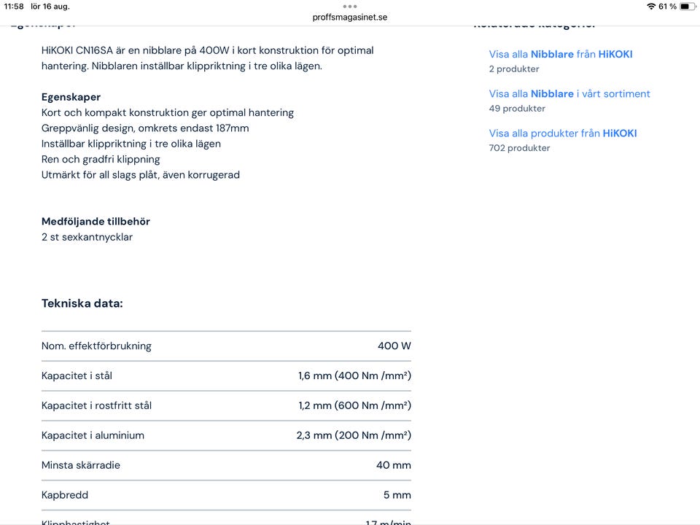Click the 'Kapbredd' row label
This screenshot has height=525, width=700.
click(65, 496)
